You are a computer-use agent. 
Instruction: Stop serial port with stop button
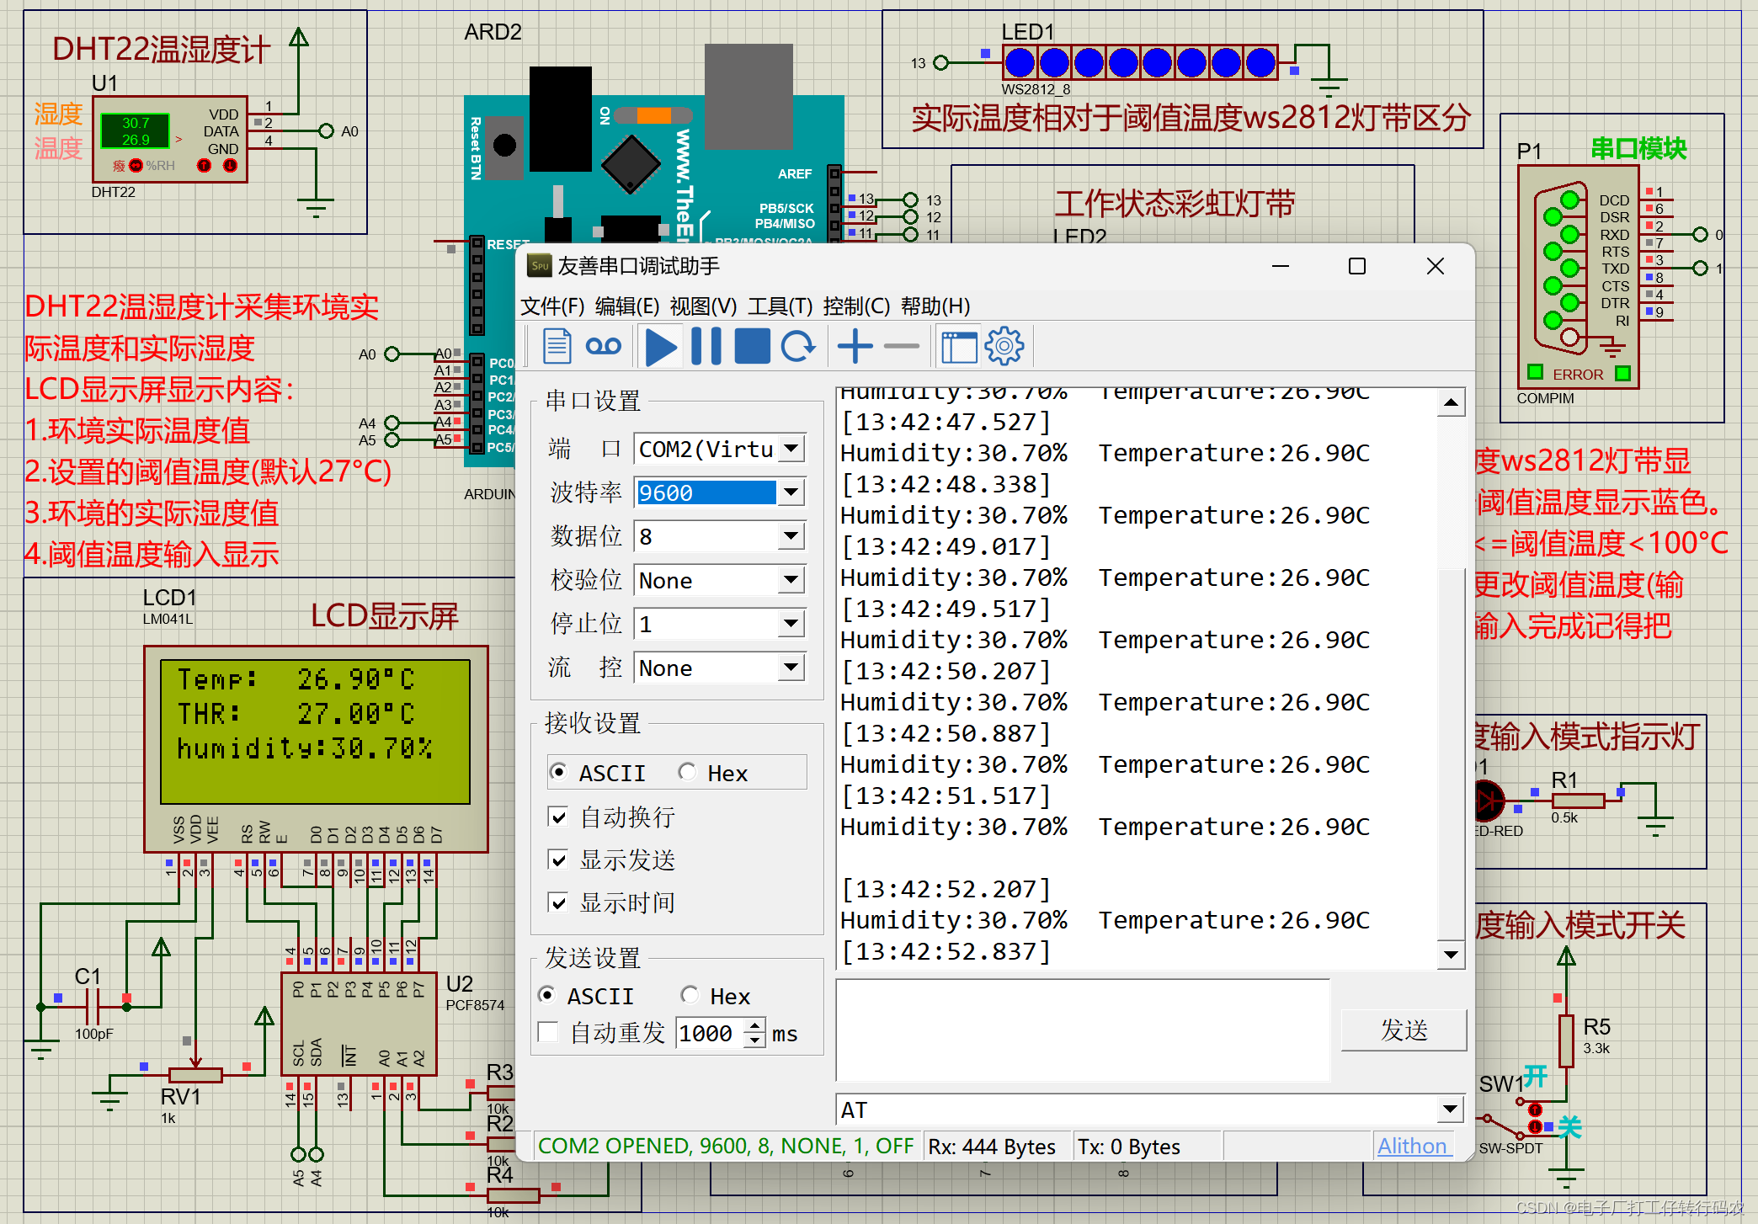[x=752, y=347]
